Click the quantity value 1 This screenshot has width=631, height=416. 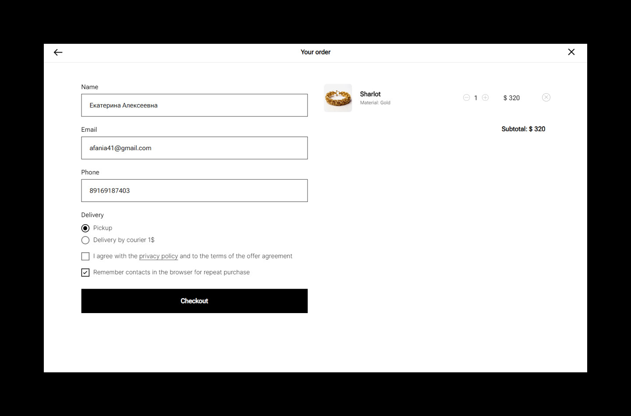[475, 98]
